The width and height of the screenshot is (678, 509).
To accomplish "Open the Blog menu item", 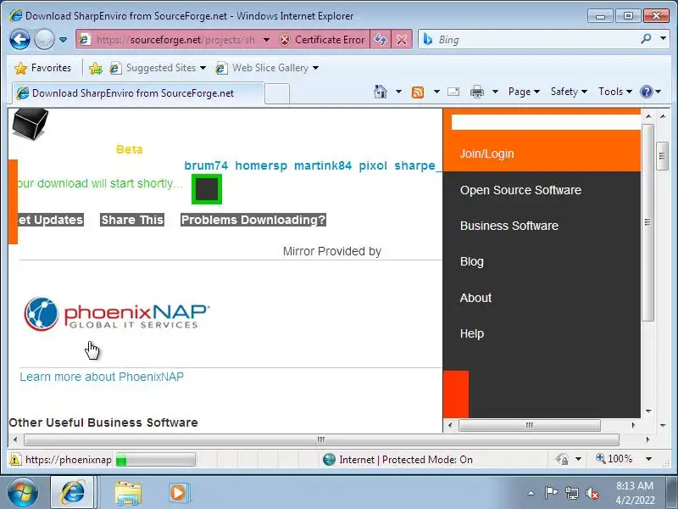I will (472, 262).
